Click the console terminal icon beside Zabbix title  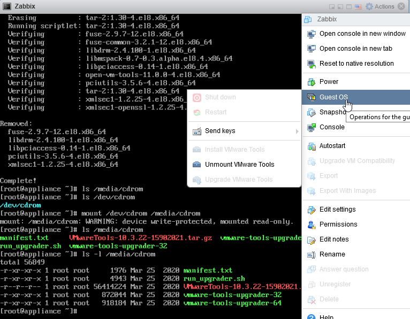click(x=7, y=6)
